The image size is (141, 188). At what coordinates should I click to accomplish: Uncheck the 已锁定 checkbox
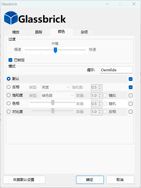click(x=11, y=60)
